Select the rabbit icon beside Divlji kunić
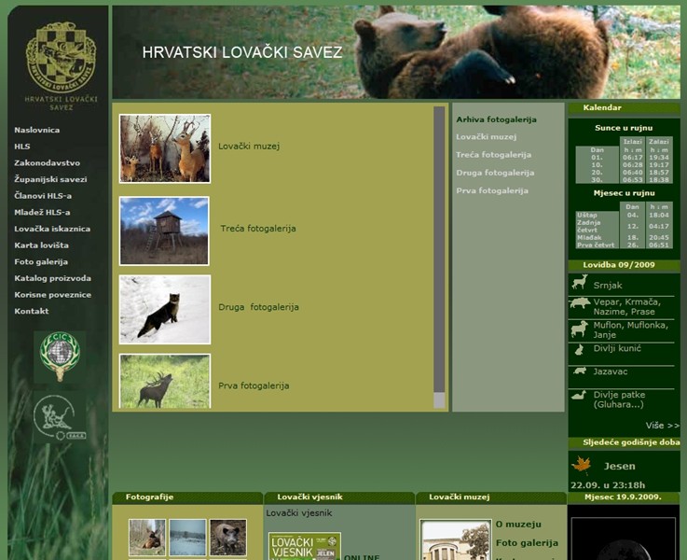The height and width of the screenshot is (560, 687). (x=579, y=349)
